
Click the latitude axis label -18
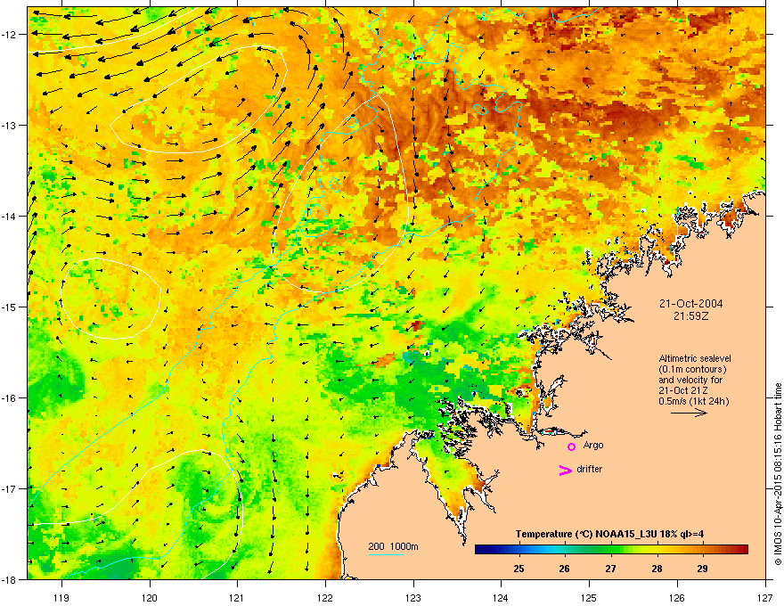click(9, 579)
